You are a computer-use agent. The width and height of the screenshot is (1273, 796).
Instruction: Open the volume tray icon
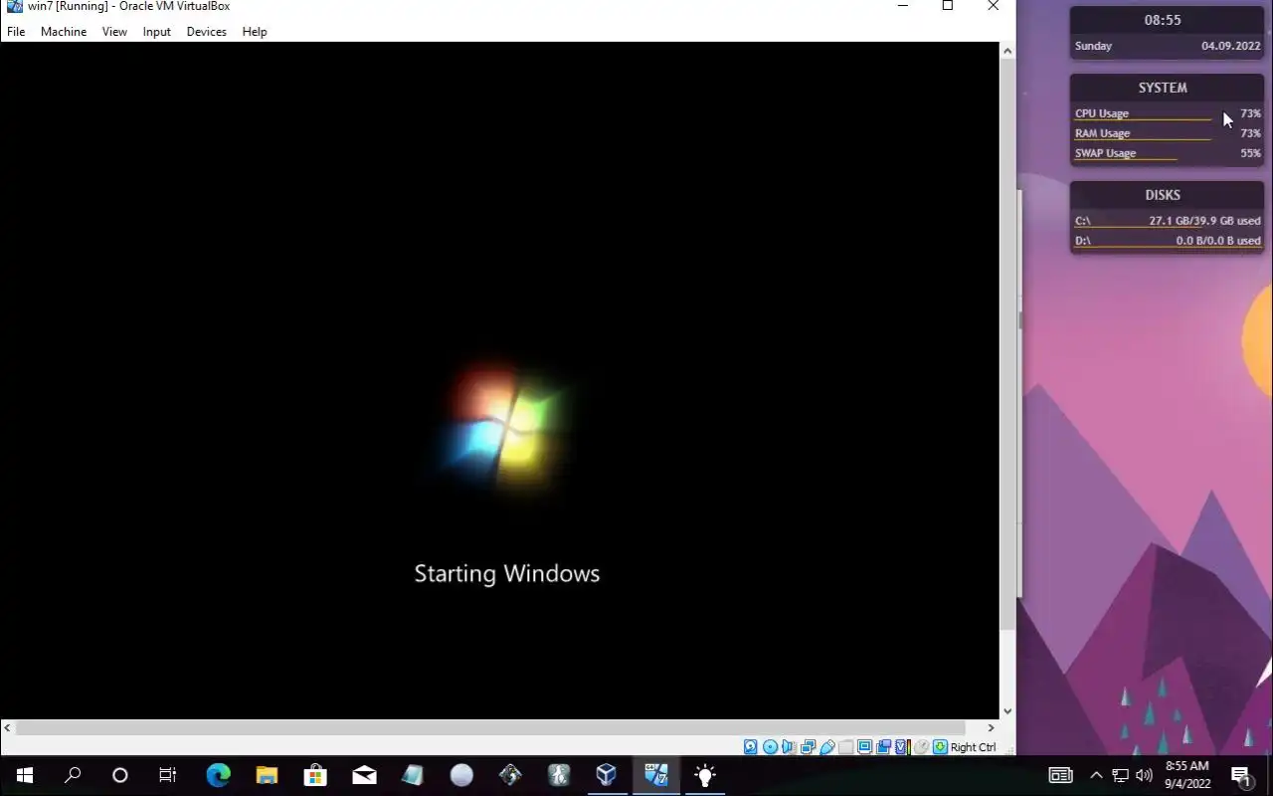[1144, 775]
